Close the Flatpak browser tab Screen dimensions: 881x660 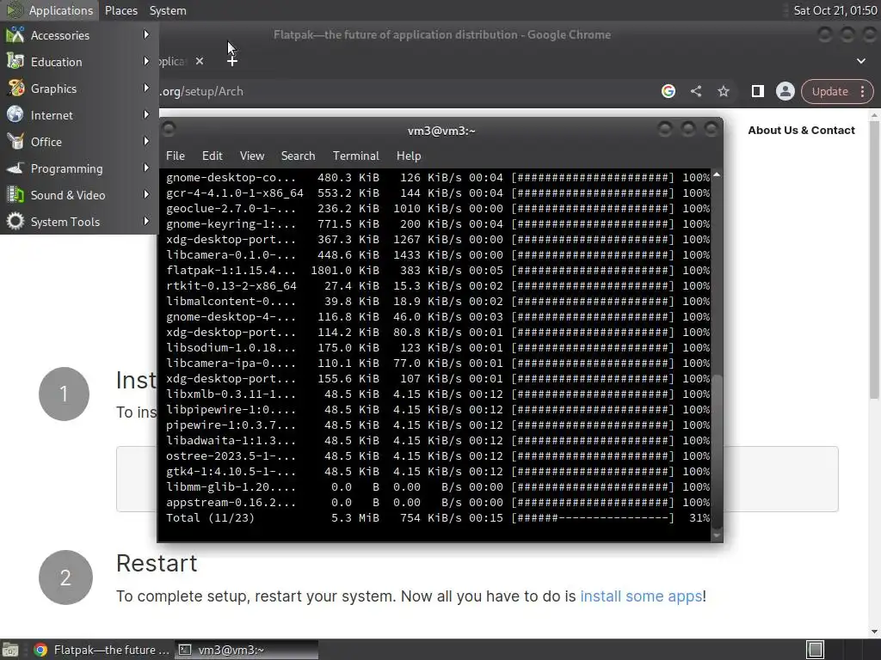(x=200, y=61)
